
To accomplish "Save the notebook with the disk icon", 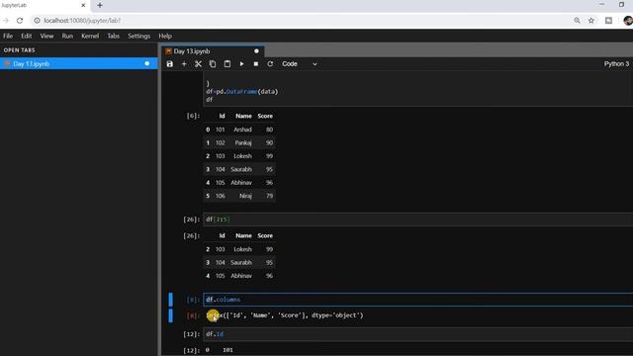I will 170,63.
